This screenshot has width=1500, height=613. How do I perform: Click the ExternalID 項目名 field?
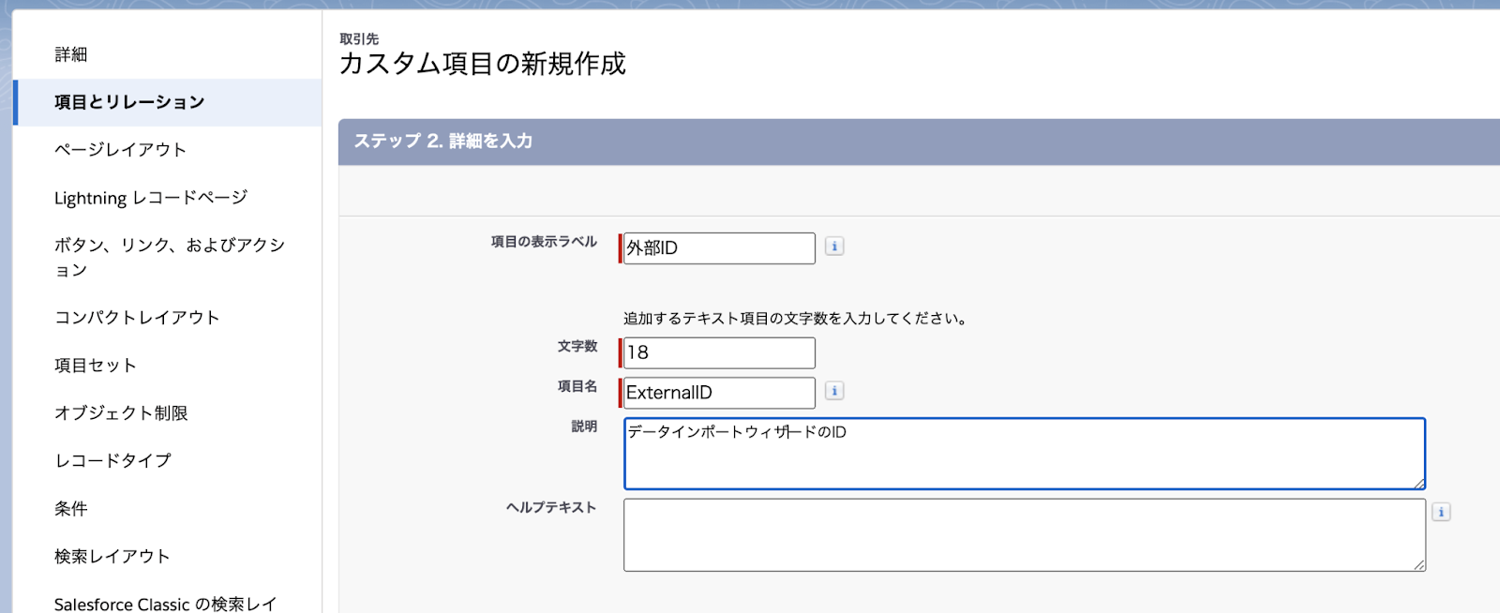tap(719, 393)
